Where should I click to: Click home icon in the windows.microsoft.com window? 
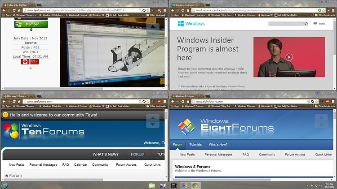(188, 10)
